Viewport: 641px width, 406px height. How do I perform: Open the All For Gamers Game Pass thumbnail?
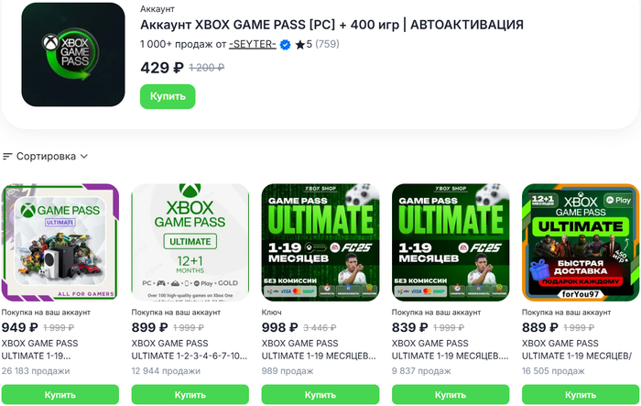point(60,242)
